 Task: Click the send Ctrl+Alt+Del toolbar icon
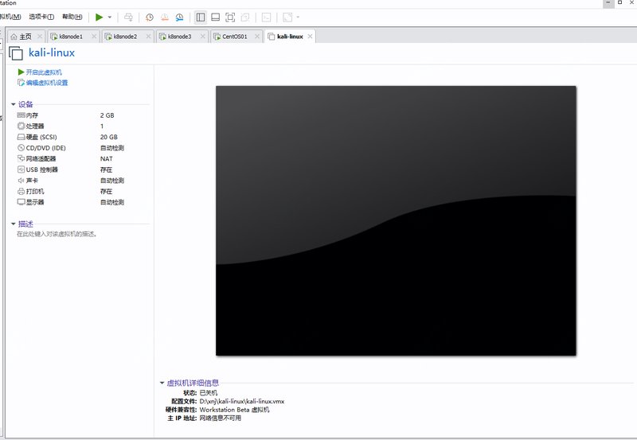(129, 17)
